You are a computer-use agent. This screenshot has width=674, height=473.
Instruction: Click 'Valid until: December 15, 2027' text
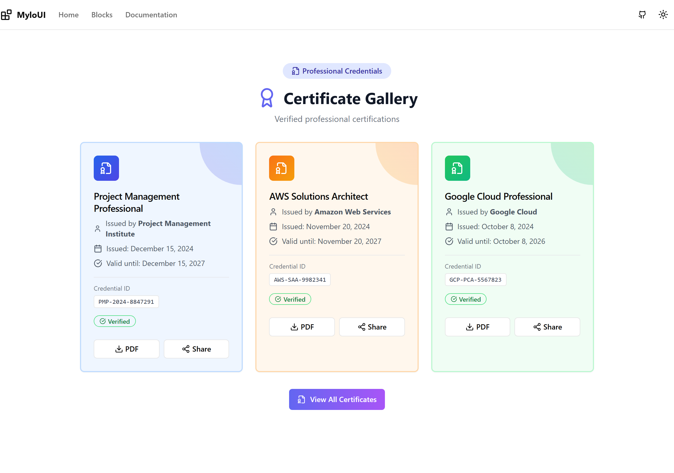156,264
